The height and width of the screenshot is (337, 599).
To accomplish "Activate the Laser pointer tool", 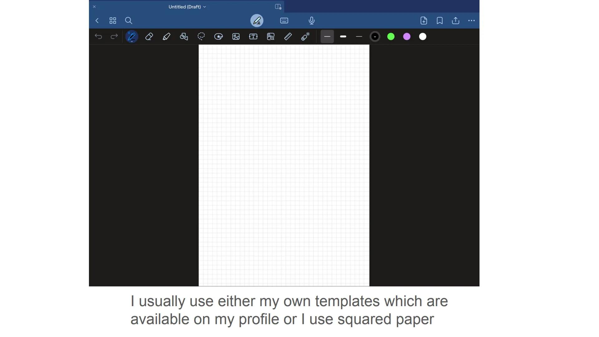I will pos(305,37).
